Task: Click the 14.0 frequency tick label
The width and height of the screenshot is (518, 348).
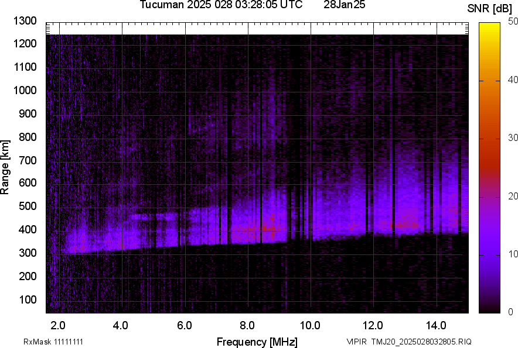Action: click(x=435, y=325)
